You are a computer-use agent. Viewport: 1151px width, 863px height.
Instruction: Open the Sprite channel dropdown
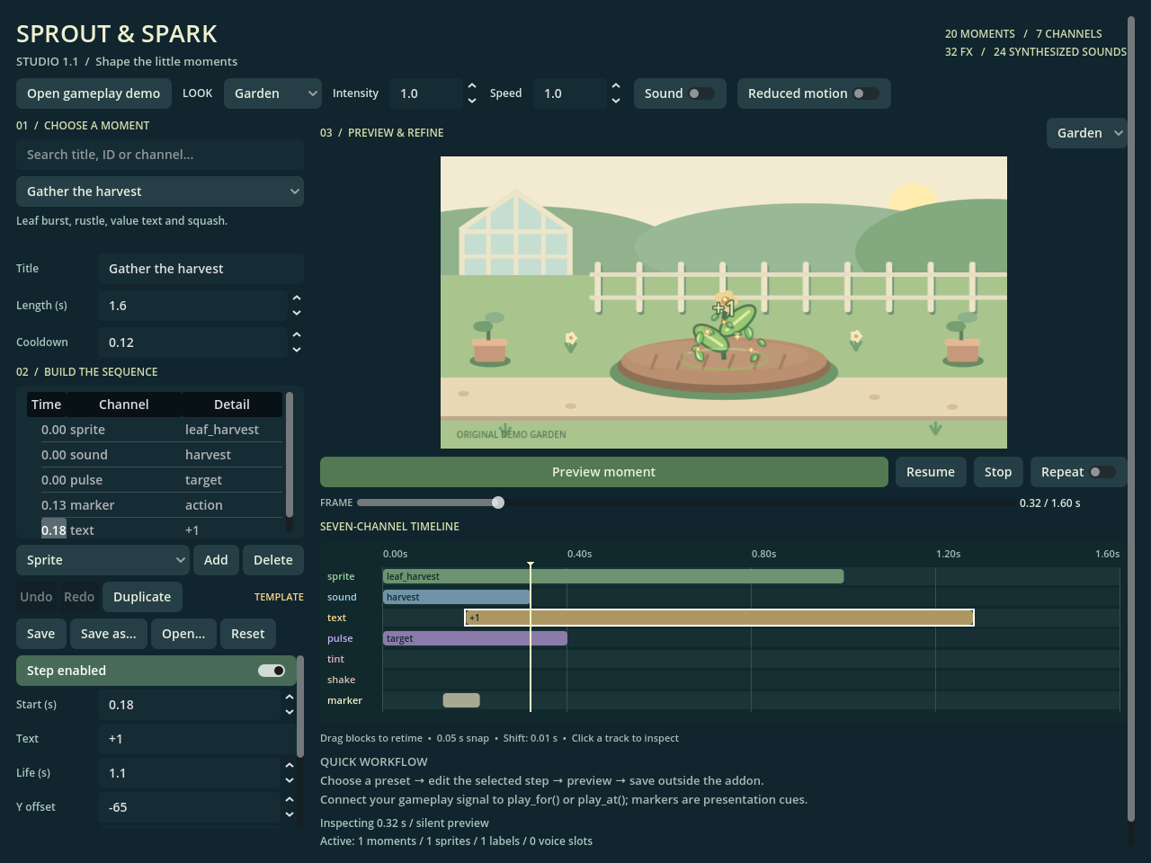click(x=103, y=560)
